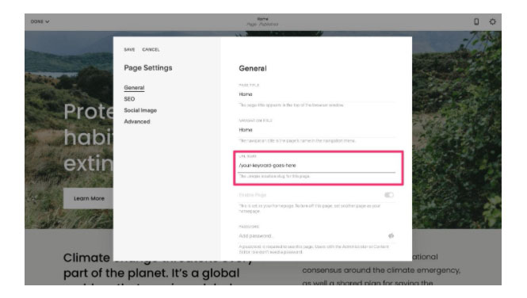Select the General settings tab
The width and height of the screenshot is (527, 298).
[134, 88]
